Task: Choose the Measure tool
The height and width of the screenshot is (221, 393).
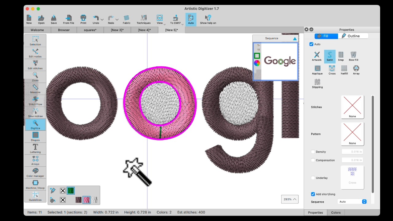Action: point(35,88)
